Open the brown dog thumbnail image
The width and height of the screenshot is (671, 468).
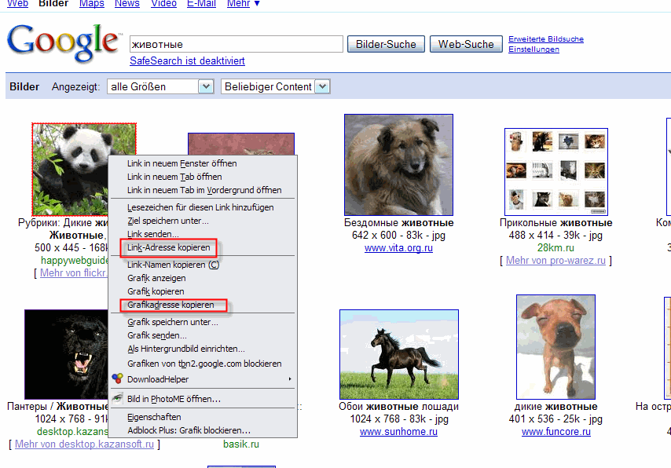398,164
